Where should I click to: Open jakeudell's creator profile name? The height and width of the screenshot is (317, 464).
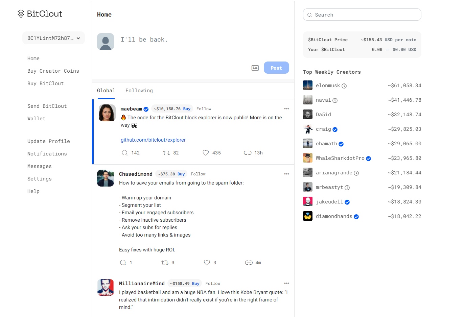tap(329, 202)
